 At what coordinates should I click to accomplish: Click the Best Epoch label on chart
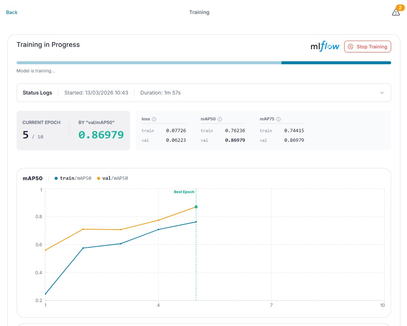(x=184, y=192)
